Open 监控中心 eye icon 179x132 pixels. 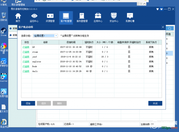pos(34,18)
